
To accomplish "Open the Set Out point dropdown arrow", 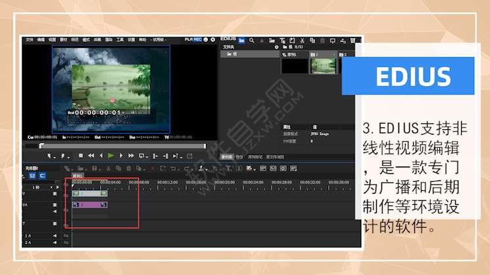I will coord(68,157).
